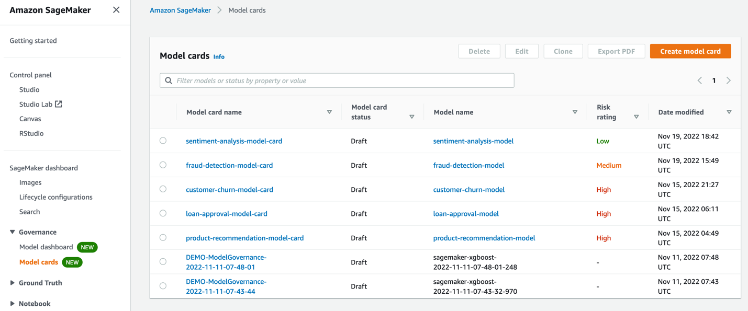The width and height of the screenshot is (748, 311).
Task: Go to next page arrow
Action: 728,80
